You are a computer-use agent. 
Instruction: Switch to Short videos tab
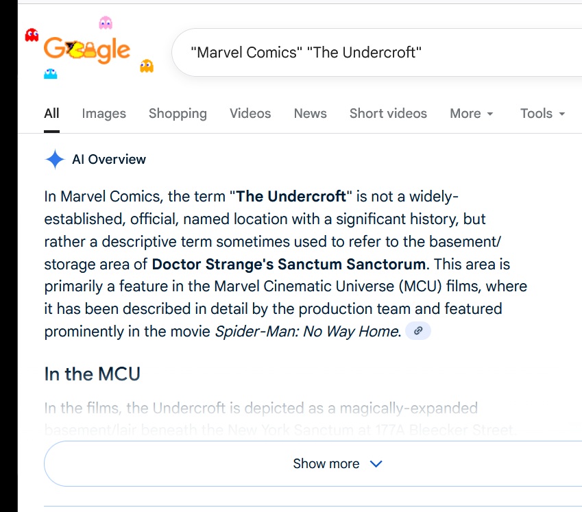click(388, 114)
